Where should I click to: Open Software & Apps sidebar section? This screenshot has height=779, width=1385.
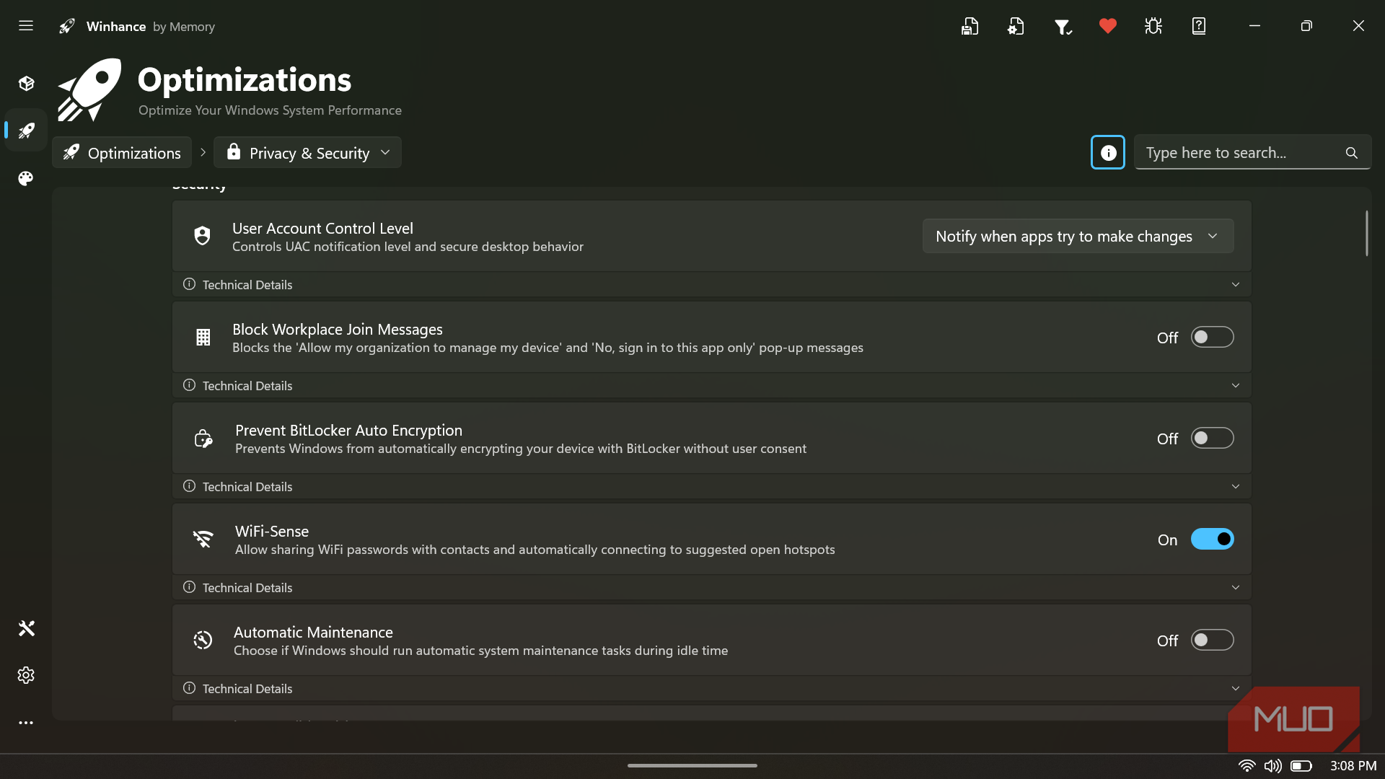[x=26, y=84]
